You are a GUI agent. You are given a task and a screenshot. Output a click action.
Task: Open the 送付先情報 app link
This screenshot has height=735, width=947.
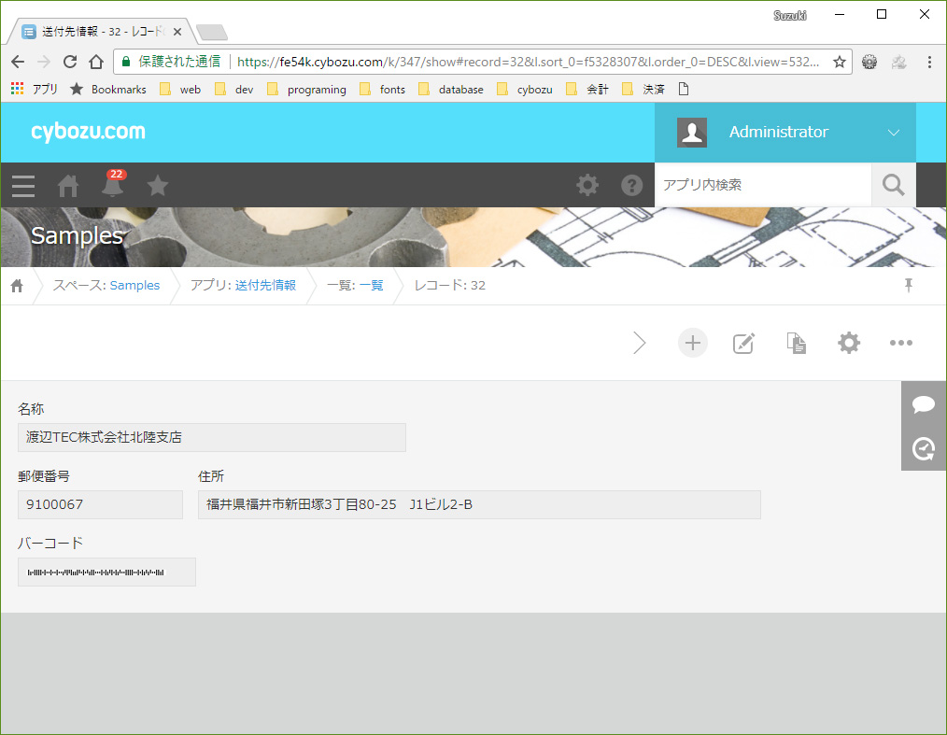pos(265,285)
